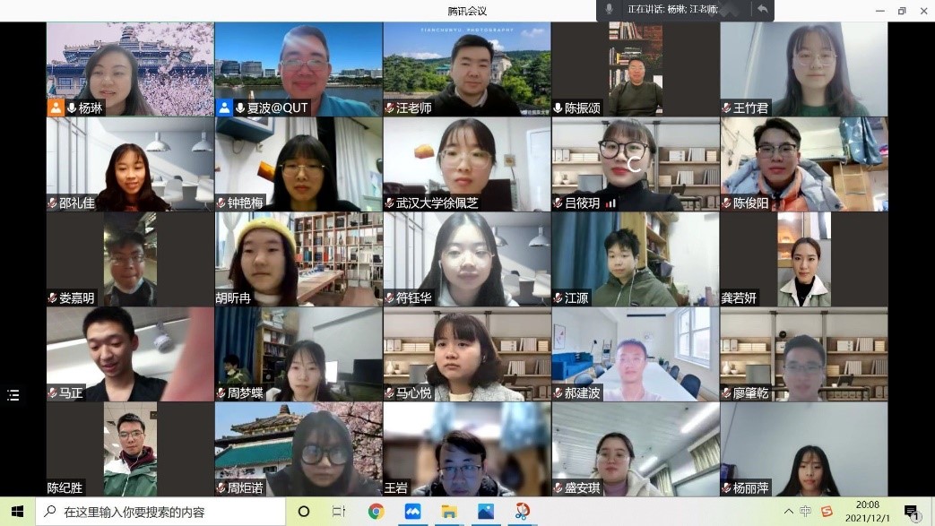This screenshot has height=526, width=935.
Task: Select 夏波@QUT's video tile
Action: pos(299,69)
